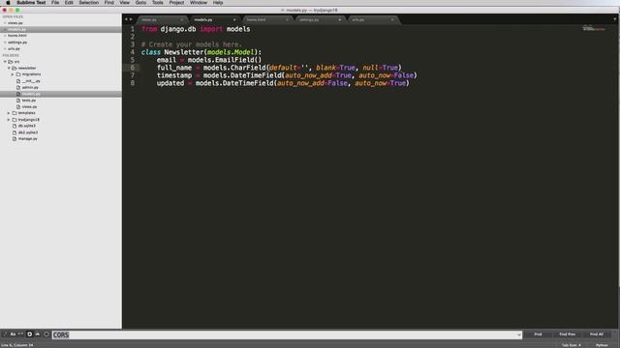Screen dimensions: 620x348
Task: Open admin.py in the sidebar
Action: tap(30, 88)
